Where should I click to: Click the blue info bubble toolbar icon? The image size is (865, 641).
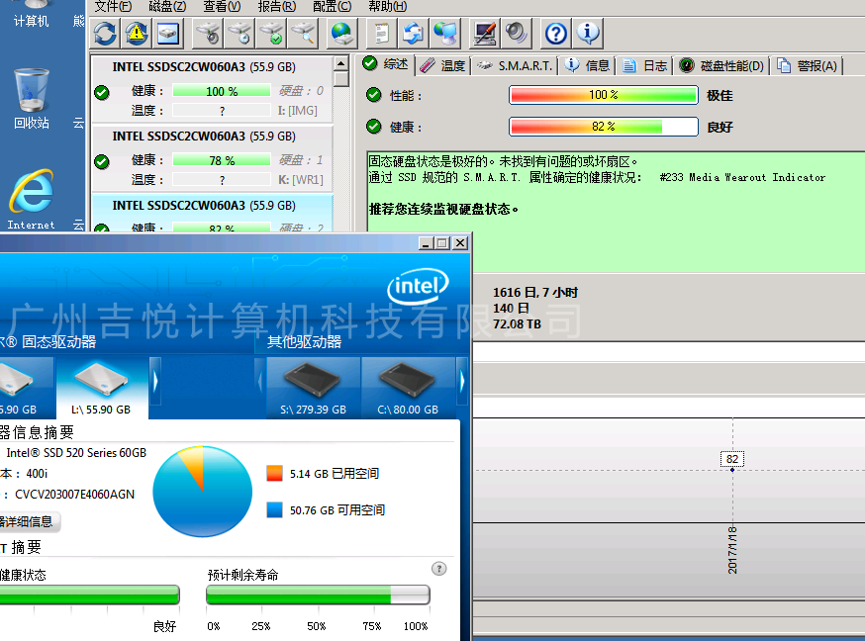[588, 33]
